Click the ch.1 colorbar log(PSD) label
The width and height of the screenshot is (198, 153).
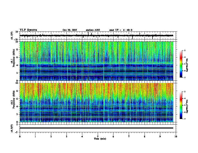click(x=187, y=65)
